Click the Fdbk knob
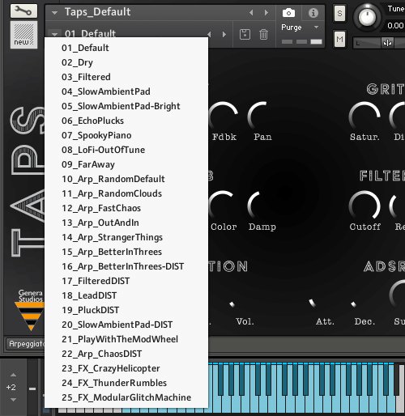The width and height of the screenshot is (405, 416). (224, 117)
